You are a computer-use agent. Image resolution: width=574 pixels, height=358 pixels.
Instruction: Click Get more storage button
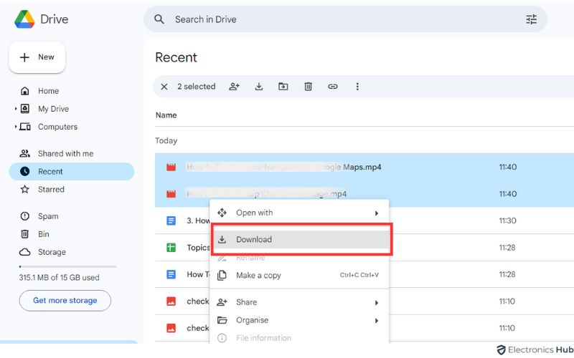[65, 301]
